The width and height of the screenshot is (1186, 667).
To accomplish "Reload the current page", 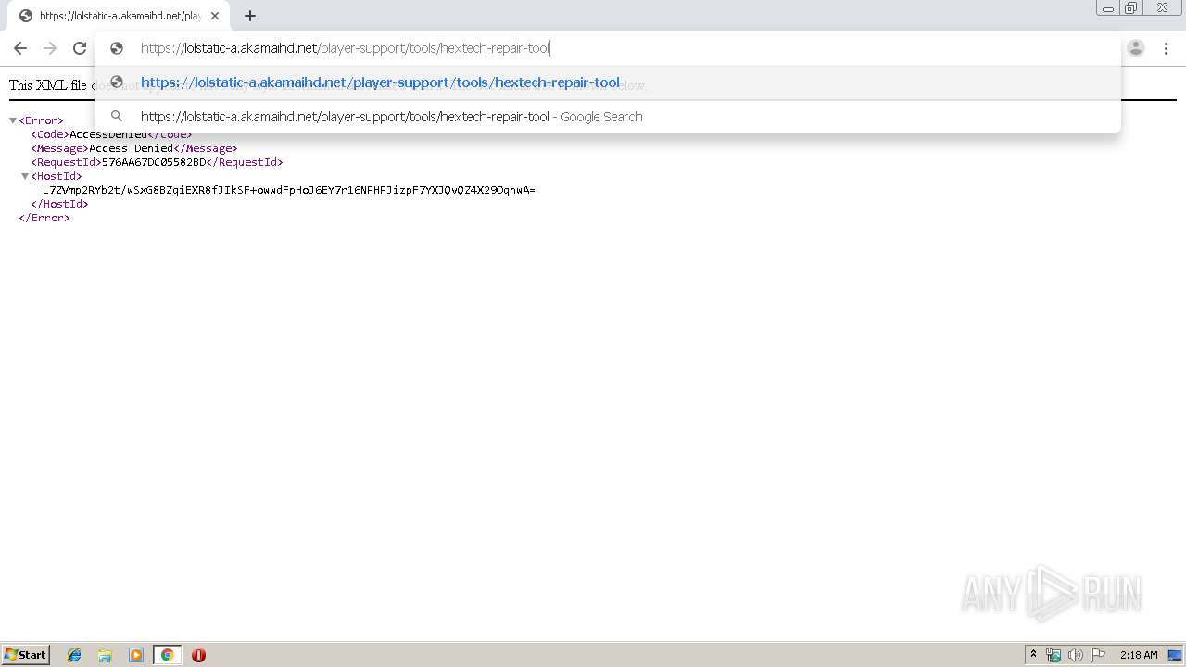I will (x=80, y=48).
